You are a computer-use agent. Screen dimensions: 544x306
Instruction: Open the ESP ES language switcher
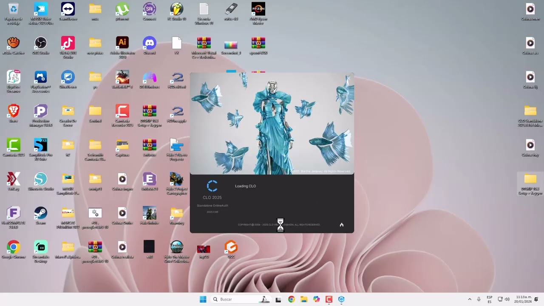pyautogui.click(x=490, y=299)
